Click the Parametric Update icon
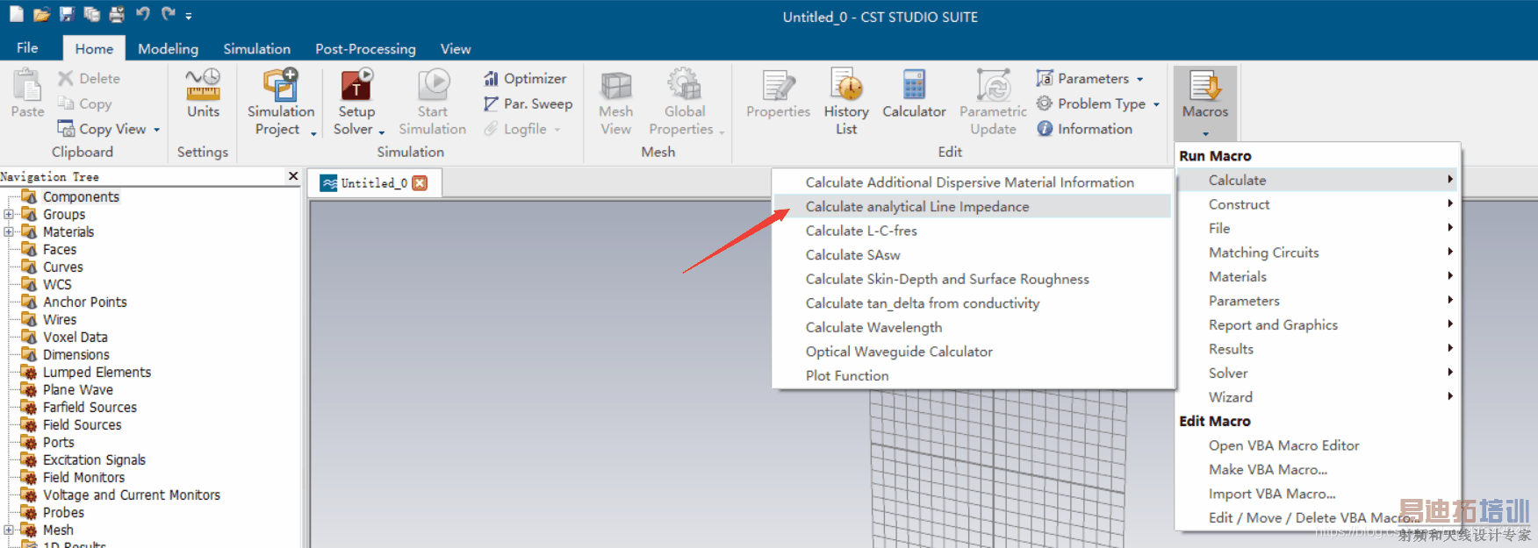 tap(993, 86)
